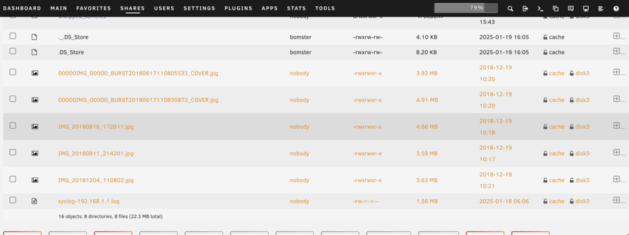Open file 00000IMG_00000_BURST20180617110830872_COVER.jpg
The image size is (629, 235).
tap(138, 100)
